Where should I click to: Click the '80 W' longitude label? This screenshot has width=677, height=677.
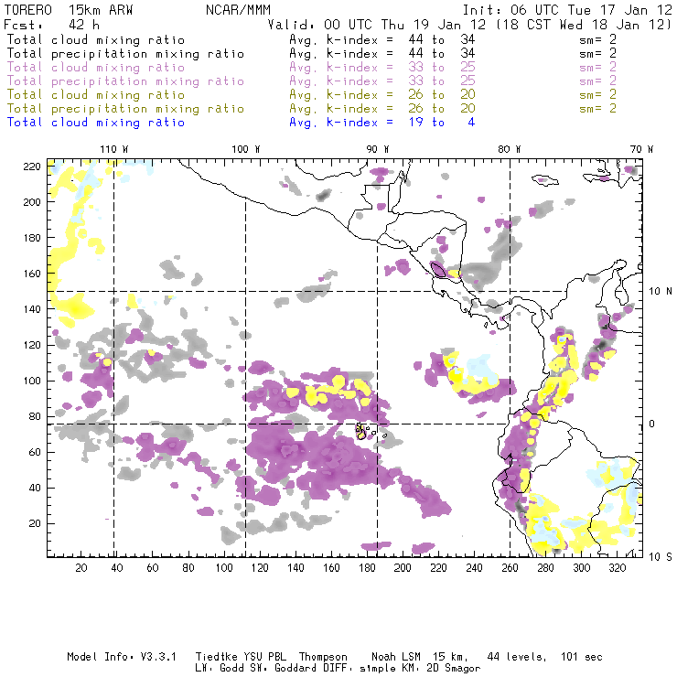[x=509, y=149]
